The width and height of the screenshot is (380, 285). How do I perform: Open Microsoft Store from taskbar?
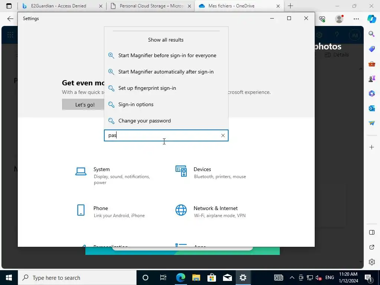tap(212, 278)
